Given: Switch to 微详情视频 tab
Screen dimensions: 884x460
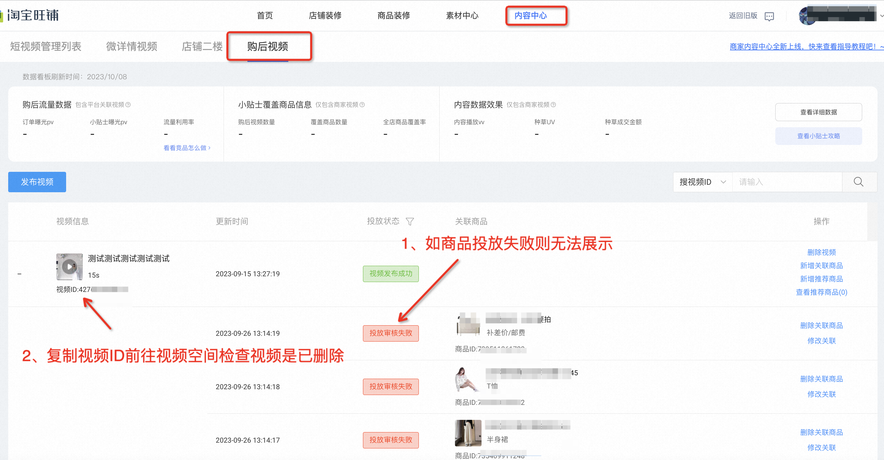Looking at the screenshot, I should [x=132, y=46].
